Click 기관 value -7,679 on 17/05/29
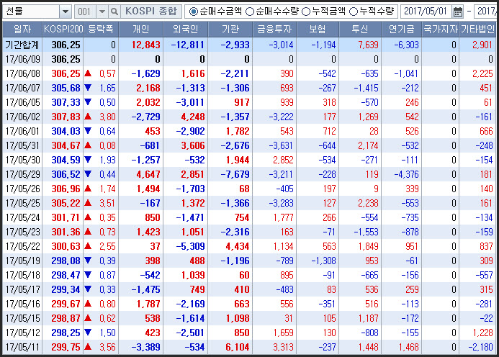Image resolution: width=499 pixels, height=357 pixels. click(235, 174)
